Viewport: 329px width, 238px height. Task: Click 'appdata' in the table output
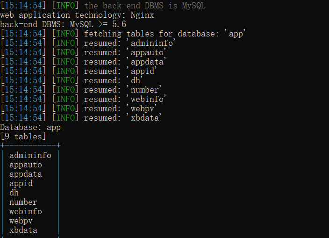pyautogui.click(x=26, y=174)
